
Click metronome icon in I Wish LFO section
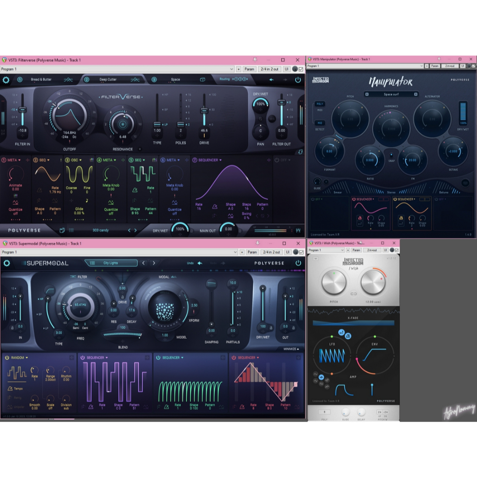[x=348, y=336]
